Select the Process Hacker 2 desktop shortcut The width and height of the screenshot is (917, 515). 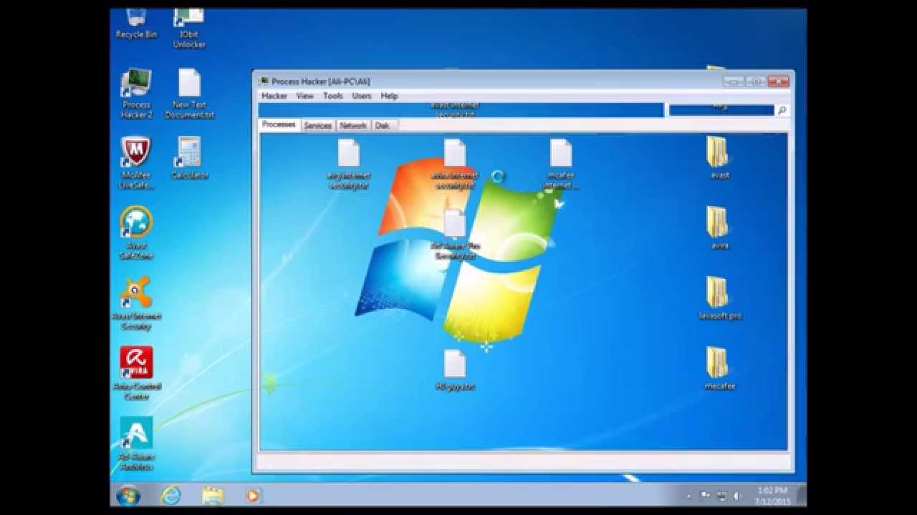136,94
